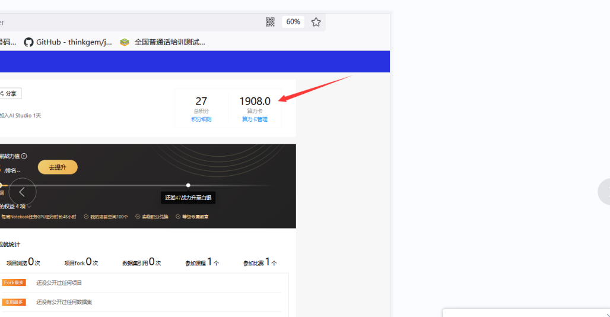Click the 去提升 gold button

point(58,167)
